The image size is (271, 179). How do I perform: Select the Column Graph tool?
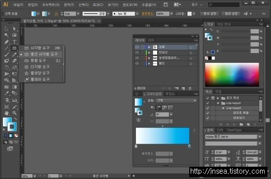pyautogui.click(x=14, y=100)
